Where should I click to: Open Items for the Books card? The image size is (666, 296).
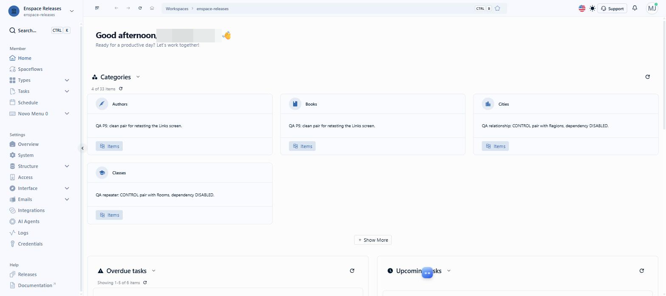[302, 146]
